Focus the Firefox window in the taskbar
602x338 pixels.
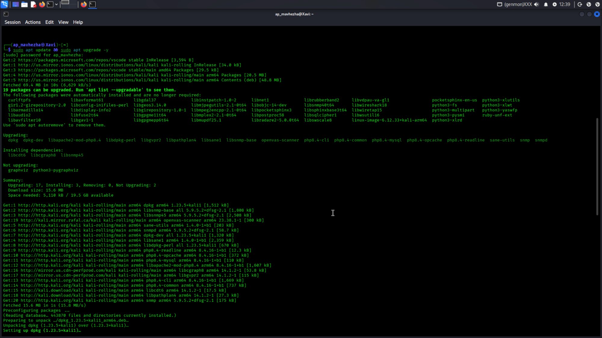click(84, 4)
